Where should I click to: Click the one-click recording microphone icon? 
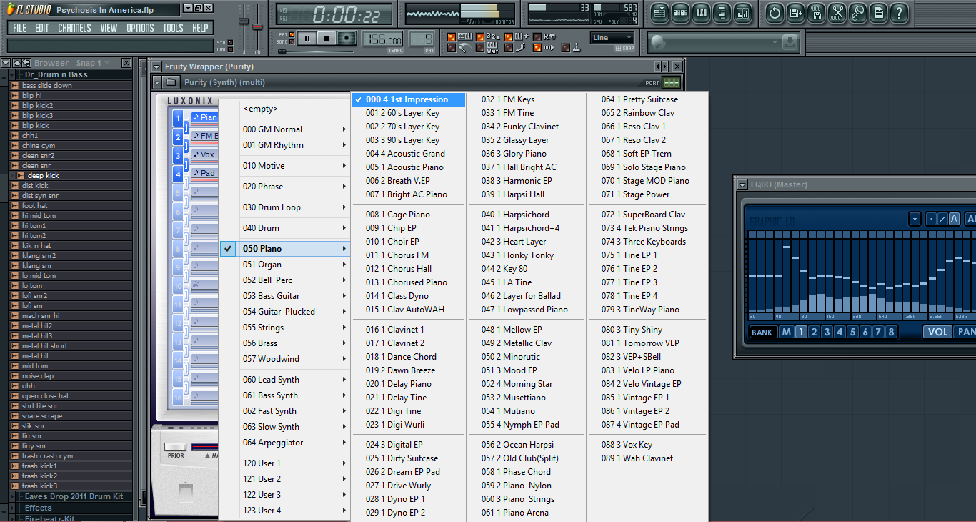coord(857,13)
